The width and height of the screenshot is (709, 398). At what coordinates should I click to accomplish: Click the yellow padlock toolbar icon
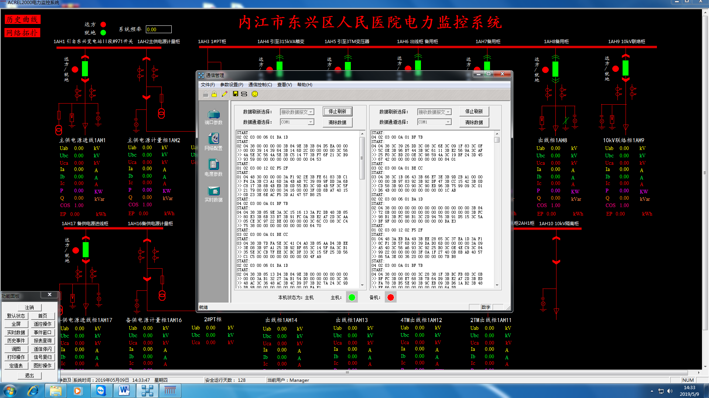214,94
